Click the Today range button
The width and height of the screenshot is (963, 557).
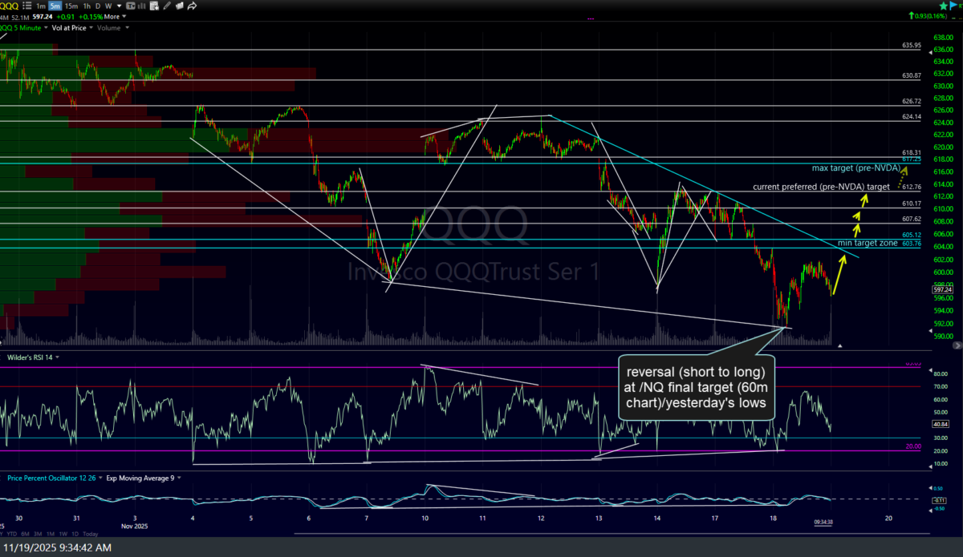(90, 534)
